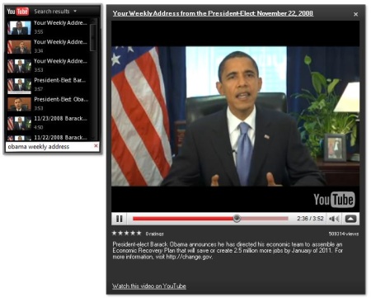The height and width of the screenshot is (298, 371).
Task: Click the YouTube watermark in the video
Action: pos(334,200)
